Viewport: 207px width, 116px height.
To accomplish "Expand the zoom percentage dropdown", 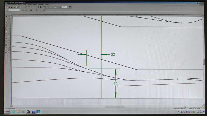I will click(x=68, y=7).
